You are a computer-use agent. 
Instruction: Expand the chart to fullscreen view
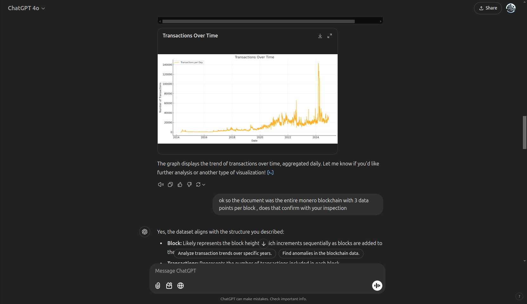pyautogui.click(x=330, y=36)
